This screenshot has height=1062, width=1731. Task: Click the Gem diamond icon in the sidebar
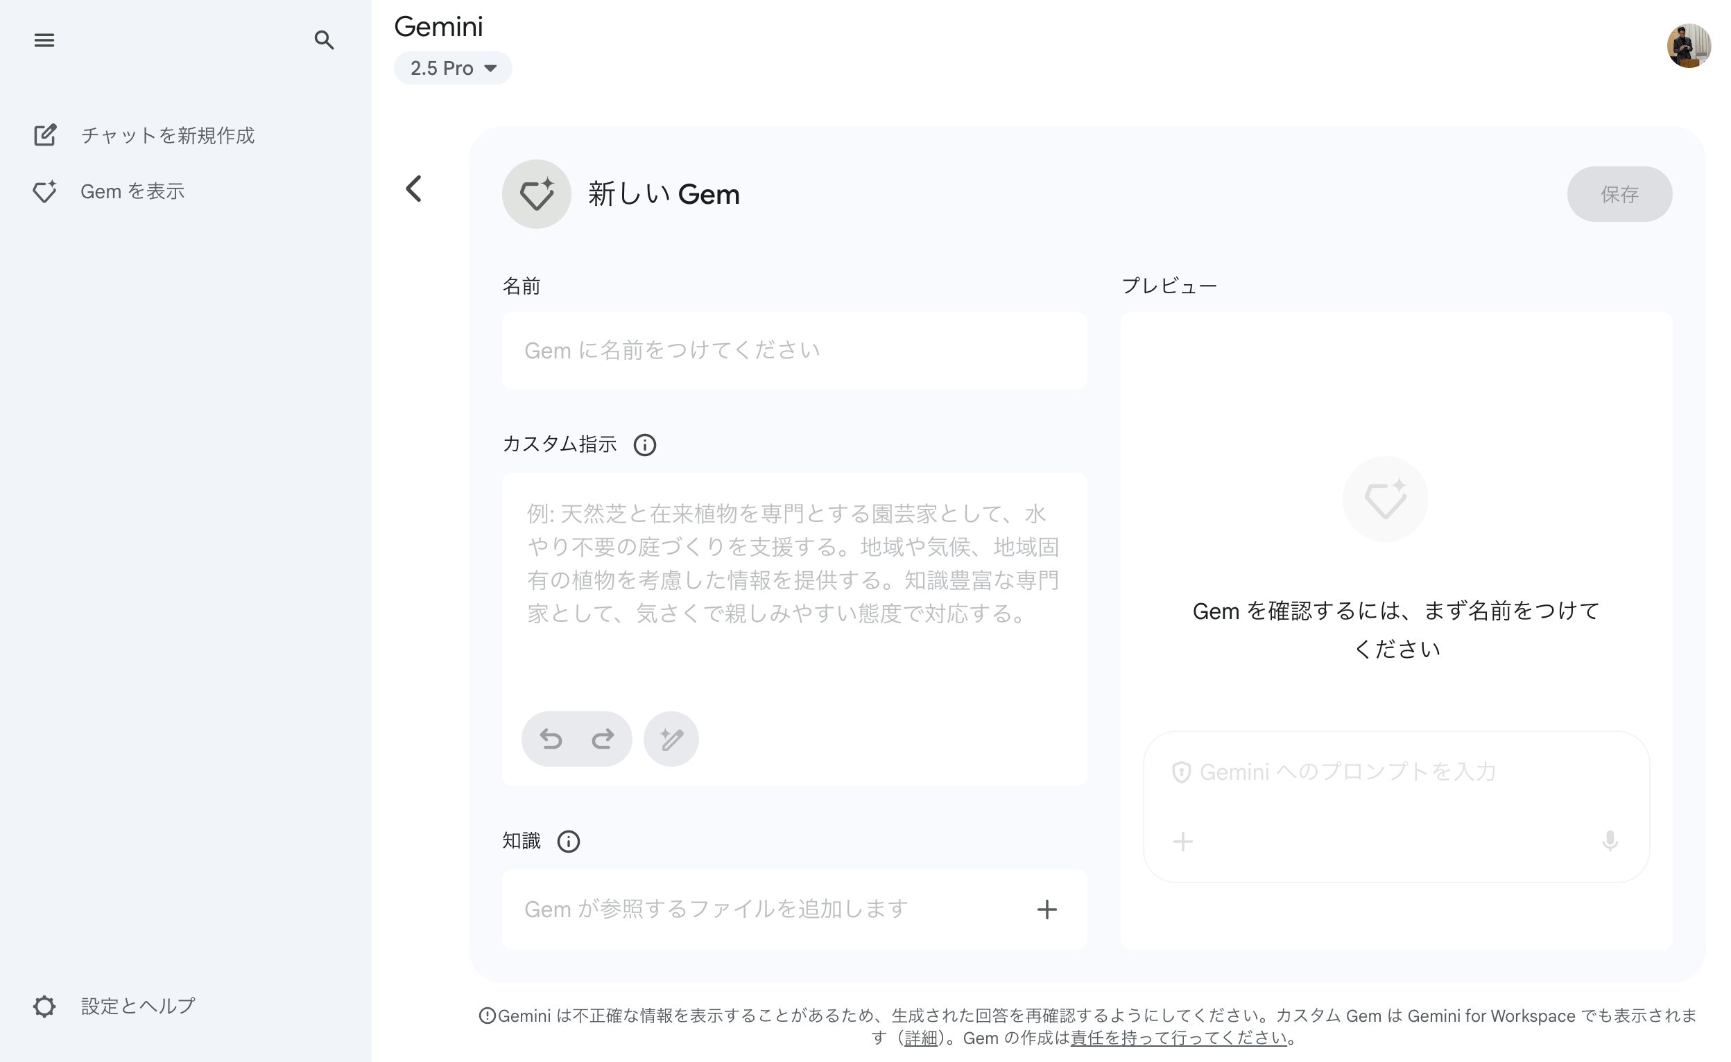click(45, 192)
